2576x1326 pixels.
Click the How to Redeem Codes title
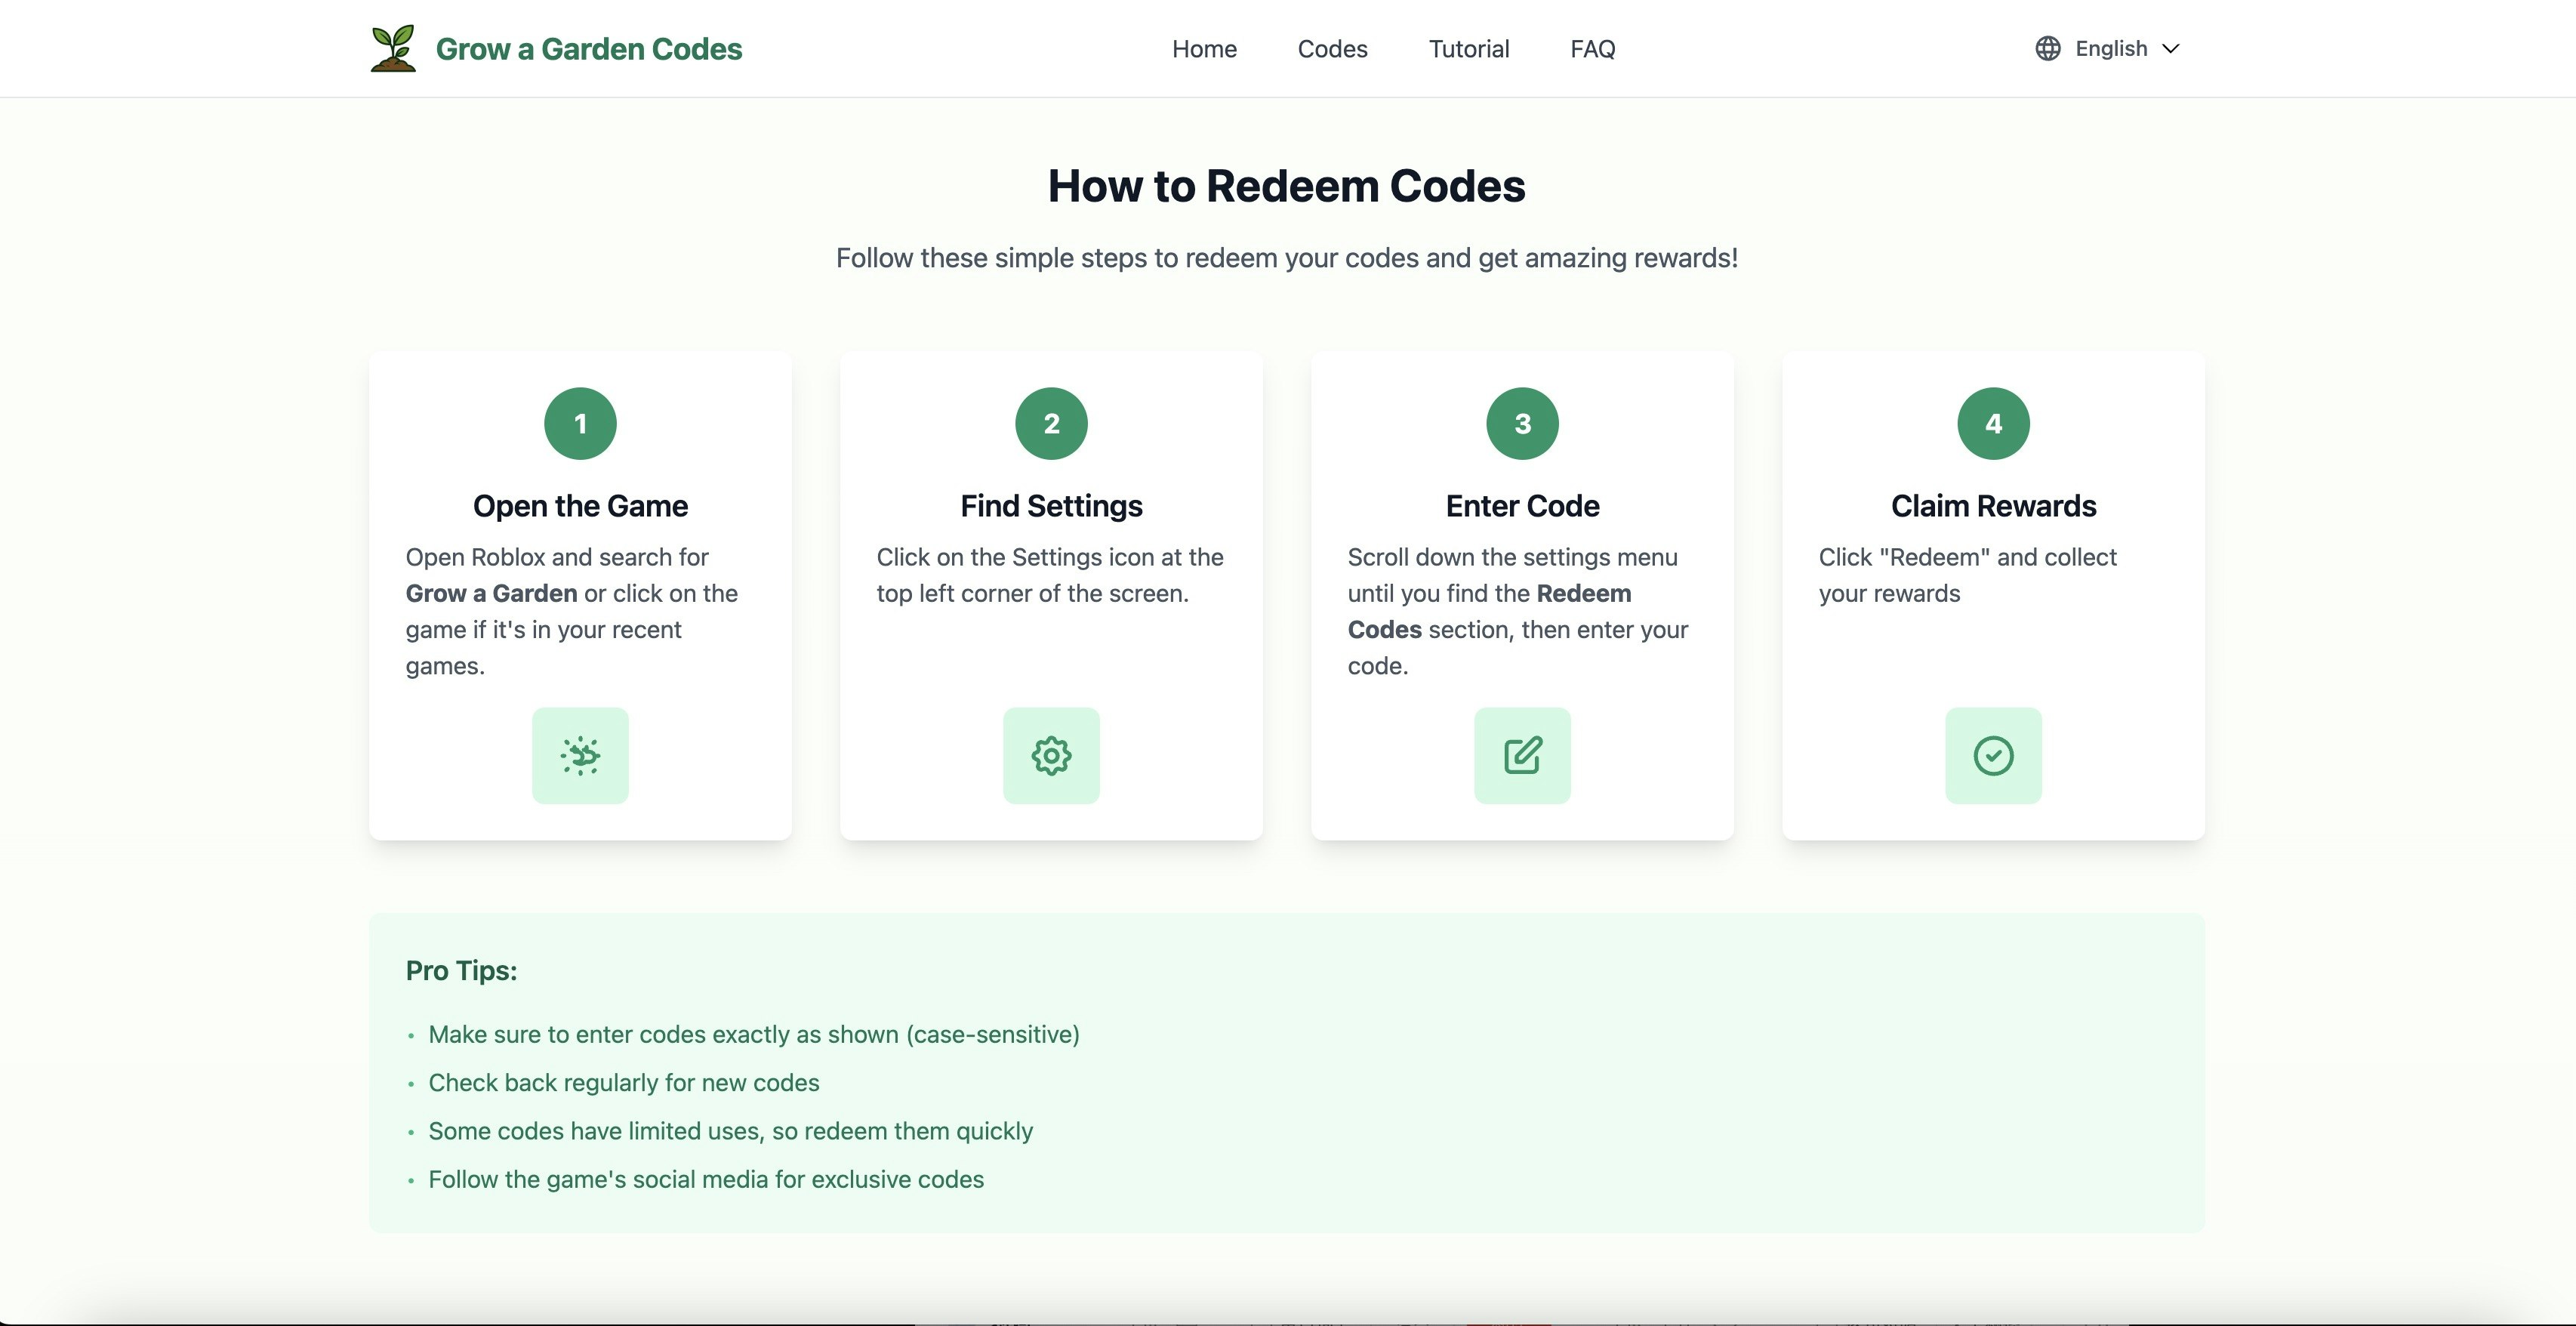click(x=1287, y=185)
